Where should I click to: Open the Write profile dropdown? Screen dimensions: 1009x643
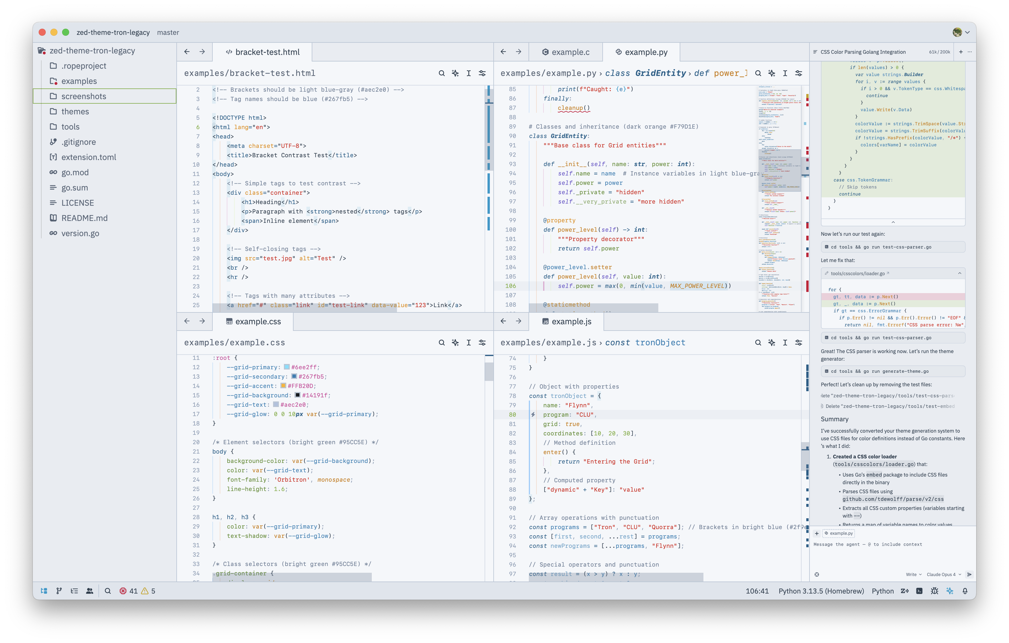point(913,574)
